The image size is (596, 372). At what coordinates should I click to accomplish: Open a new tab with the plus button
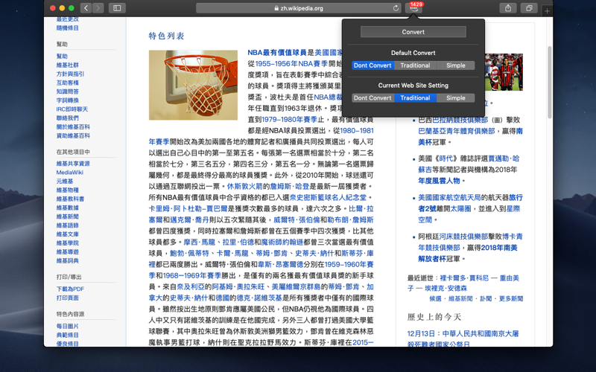coord(547,10)
